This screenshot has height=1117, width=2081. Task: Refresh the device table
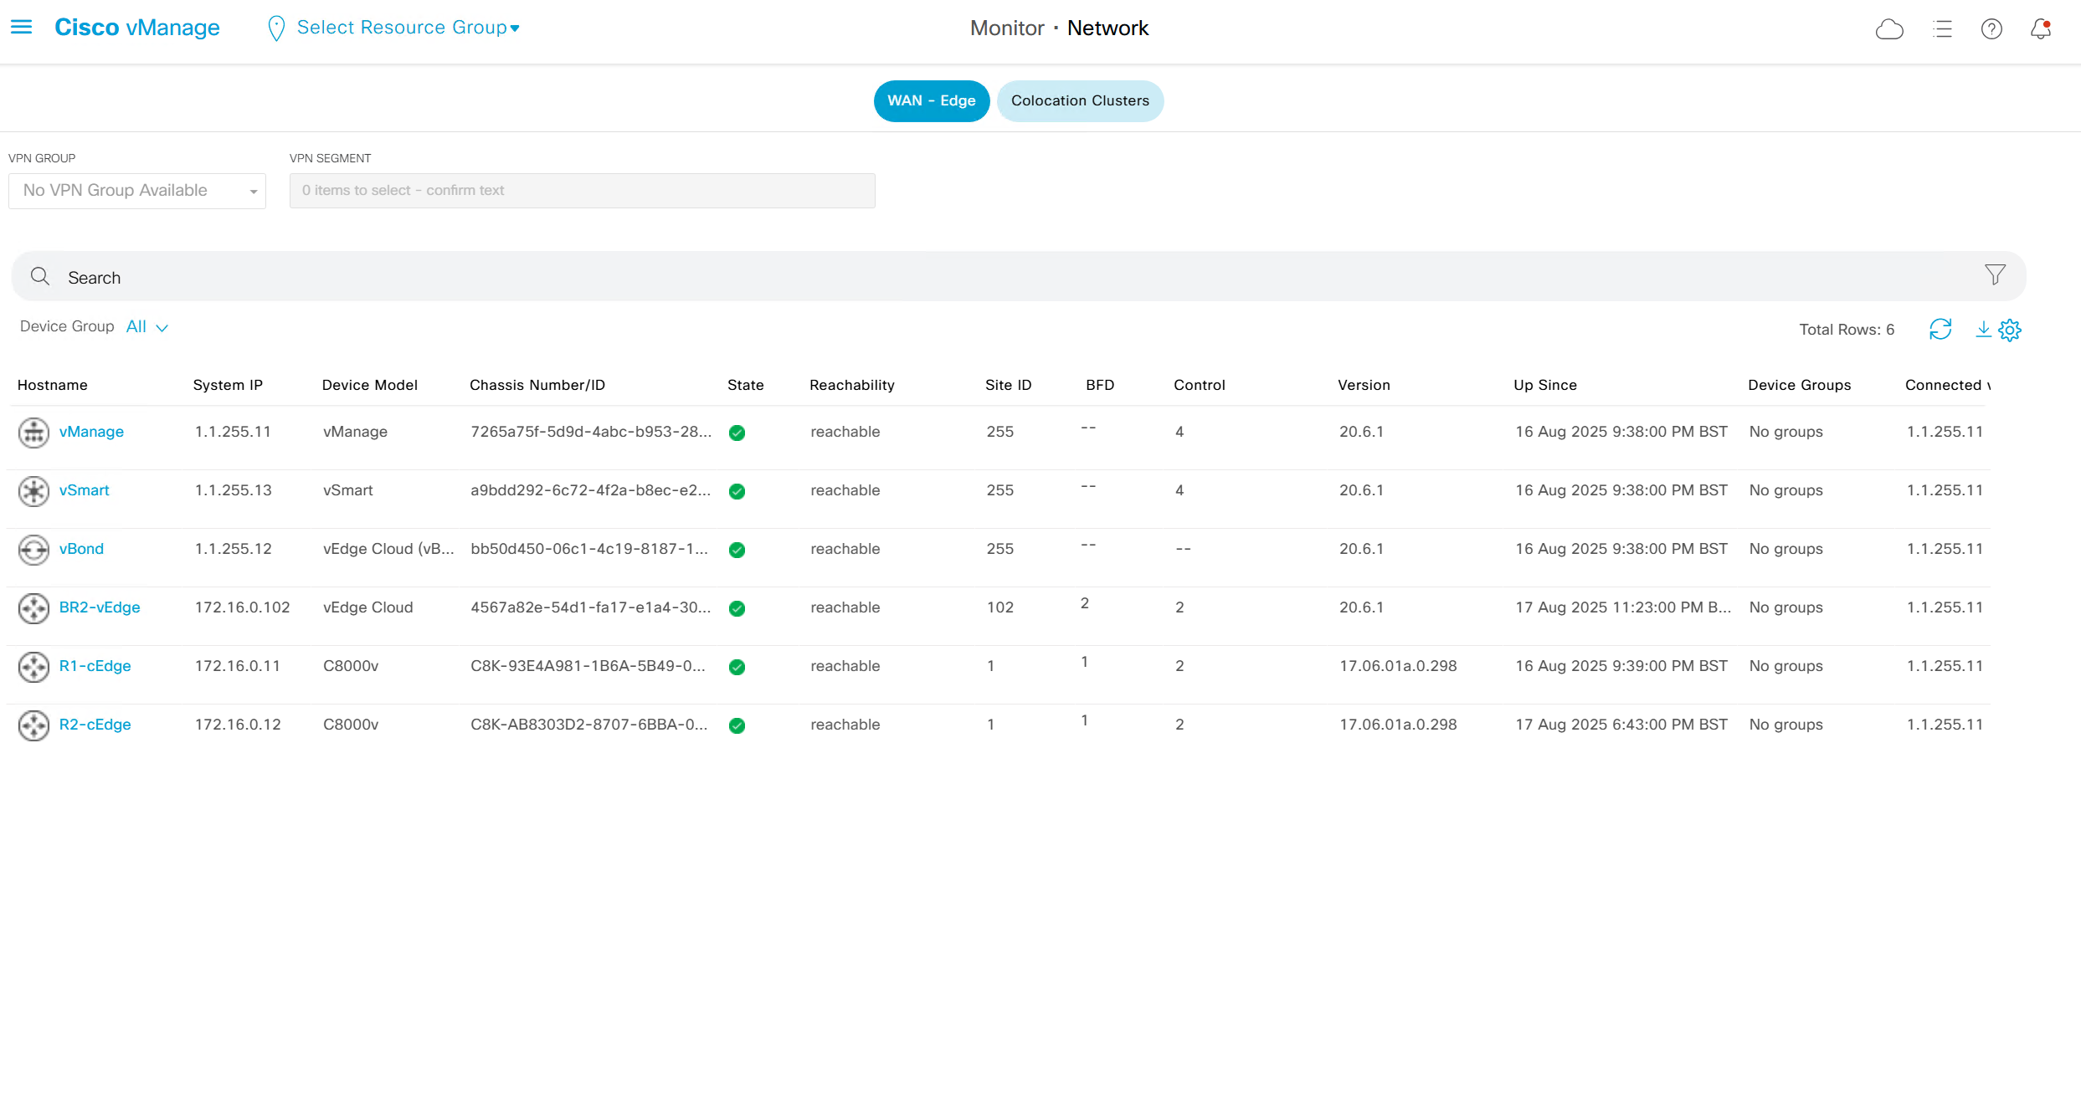tap(1940, 330)
